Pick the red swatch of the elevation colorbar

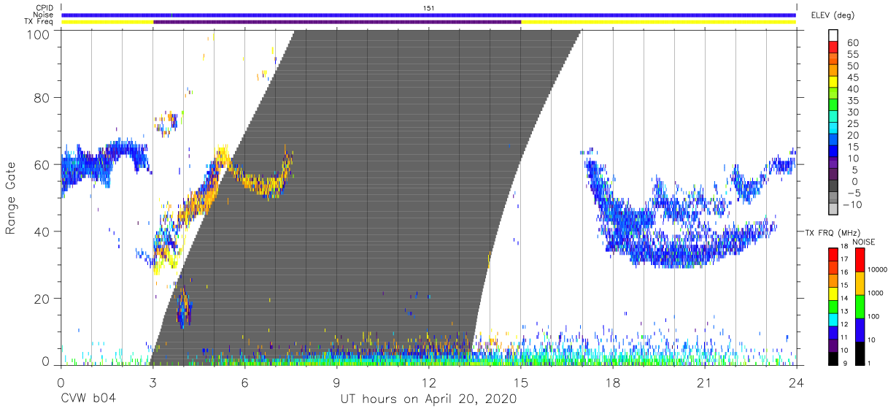833,46
